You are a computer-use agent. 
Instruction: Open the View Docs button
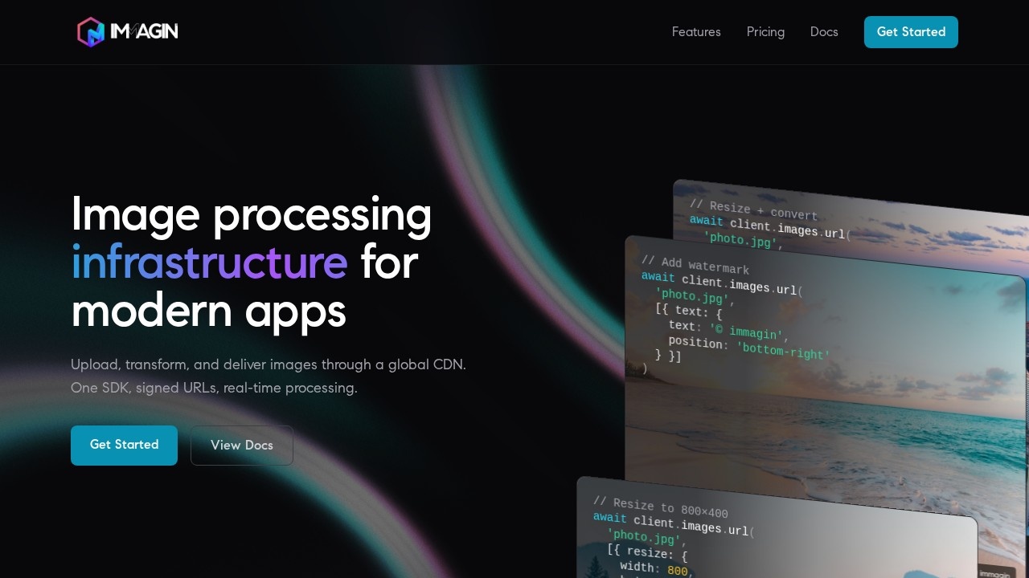pos(242,446)
